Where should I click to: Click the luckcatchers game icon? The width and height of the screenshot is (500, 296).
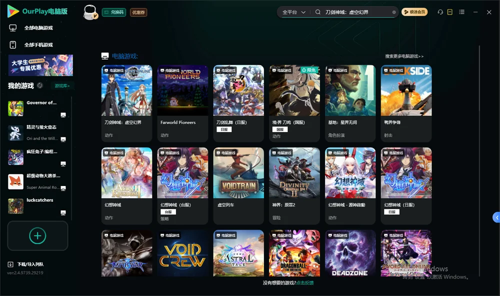(15, 205)
